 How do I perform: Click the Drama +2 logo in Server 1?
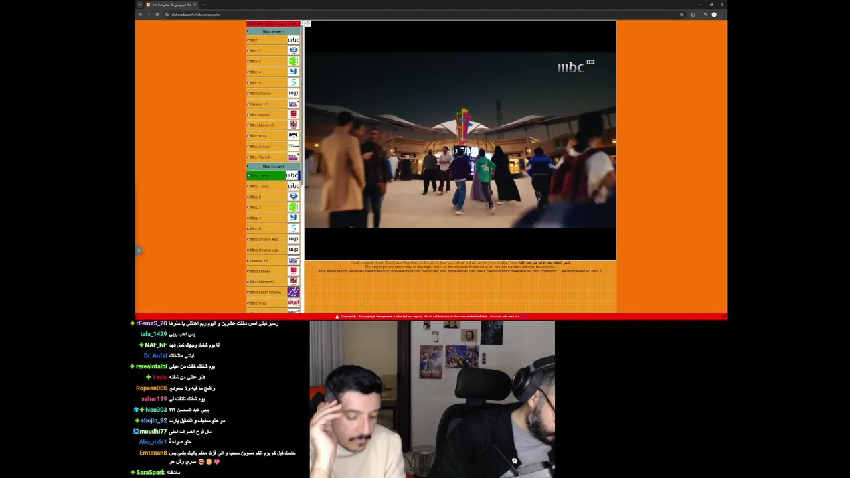[x=293, y=104]
